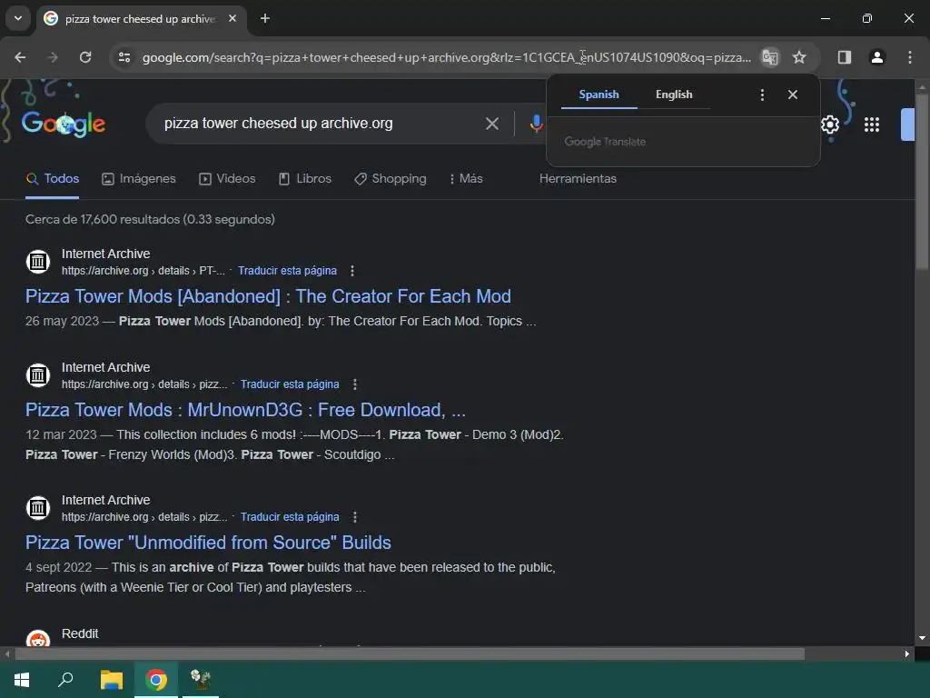Open Pizza Tower Mods [Abandoned] result

click(x=268, y=296)
